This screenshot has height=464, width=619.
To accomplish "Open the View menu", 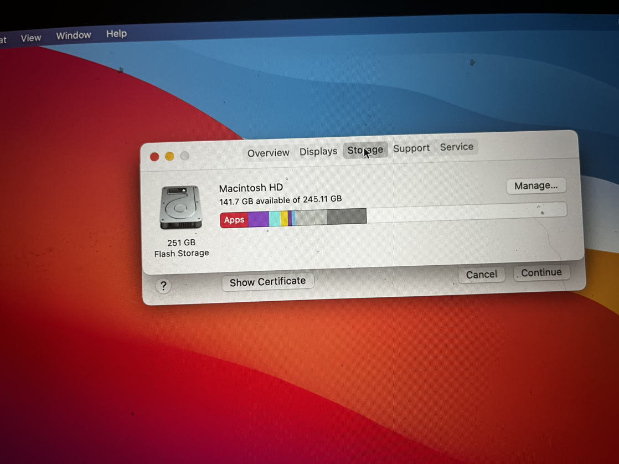I will click(x=31, y=38).
